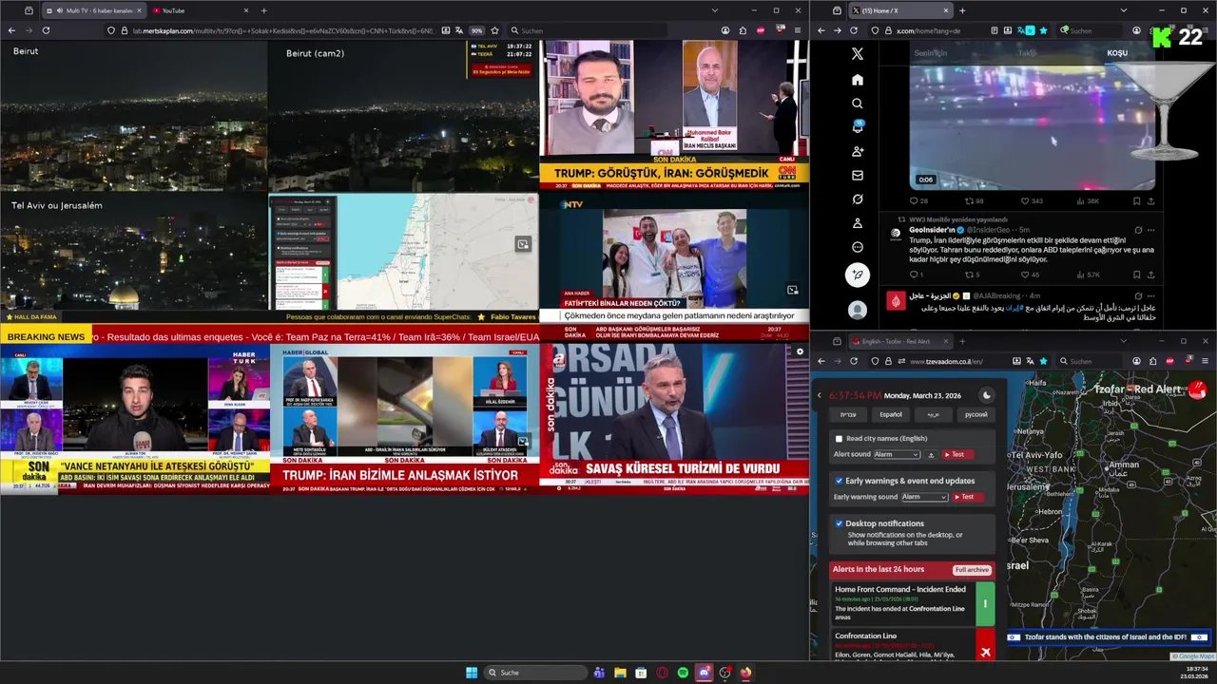Switch Tzofar language to русский
This screenshot has width=1217, height=684.
coord(976,415)
